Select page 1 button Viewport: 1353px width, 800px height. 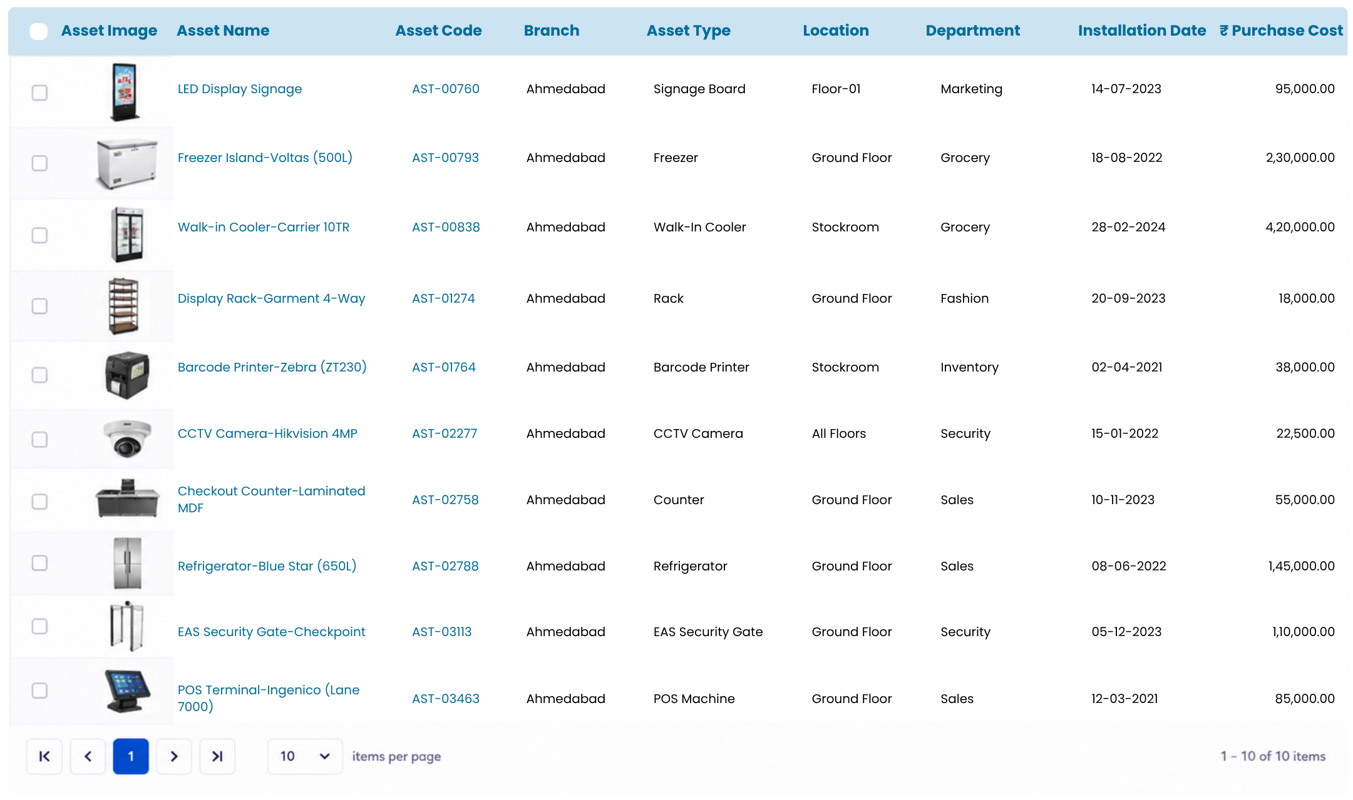pyautogui.click(x=131, y=756)
